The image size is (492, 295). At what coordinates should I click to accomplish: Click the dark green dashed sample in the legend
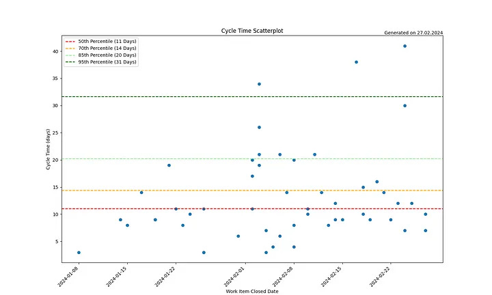point(70,62)
